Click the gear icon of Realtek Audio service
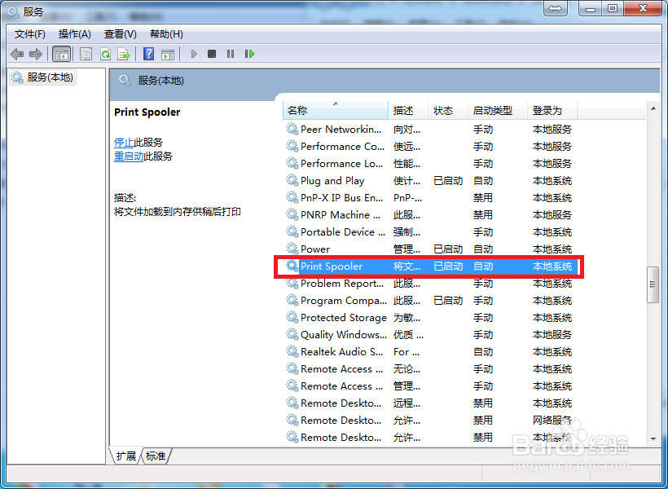668x489 pixels. [292, 351]
